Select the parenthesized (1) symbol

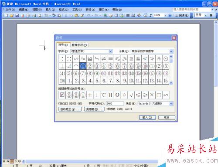point(152,66)
